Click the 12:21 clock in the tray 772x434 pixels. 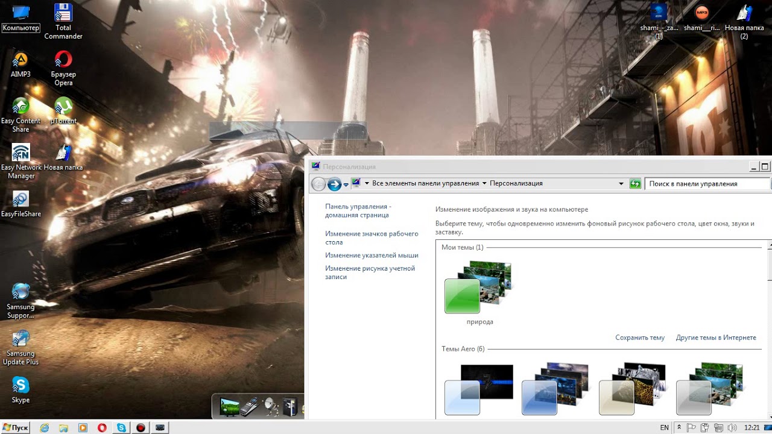[x=751, y=427]
